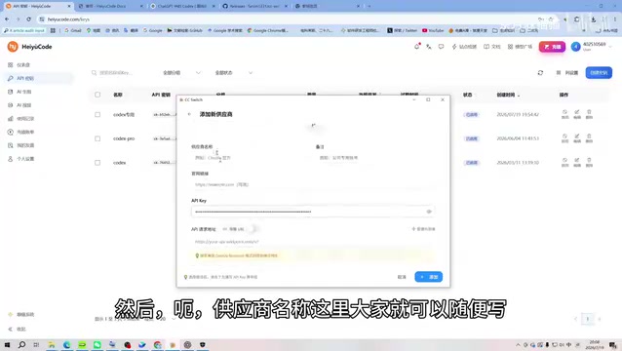Open WeChat from the taskbar

click(97, 344)
